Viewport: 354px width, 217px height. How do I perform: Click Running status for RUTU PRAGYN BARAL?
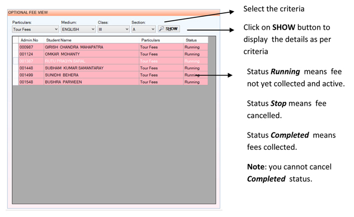[x=196, y=61]
